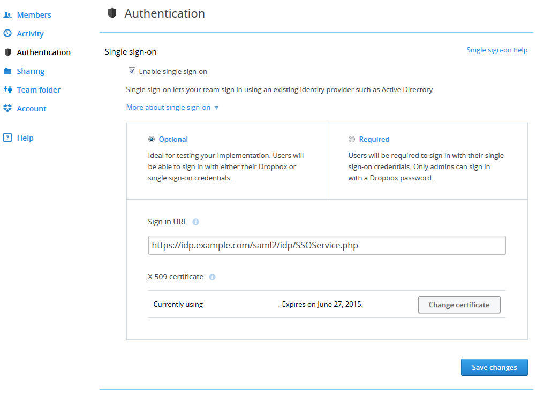This screenshot has width=544, height=402.
Task: Click the Required label text
Action: click(374, 139)
